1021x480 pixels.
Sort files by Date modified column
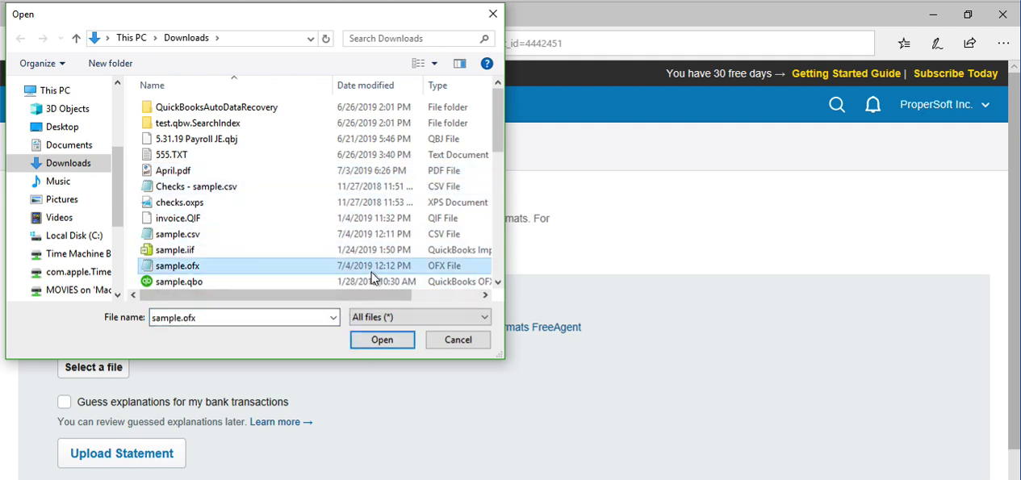pyautogui.click(x=378, y=86)
